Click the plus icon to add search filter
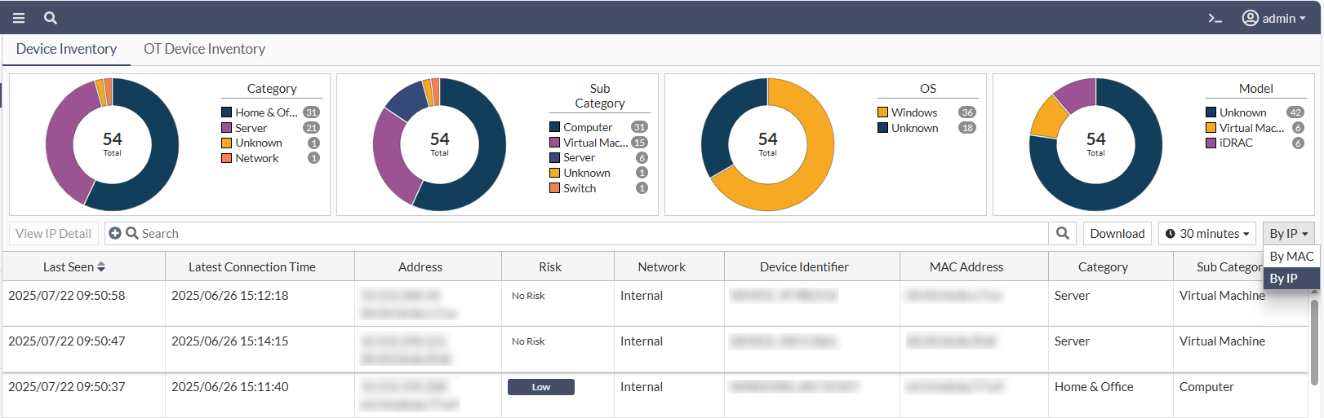 pyautogui.click(x=115, y=234)
